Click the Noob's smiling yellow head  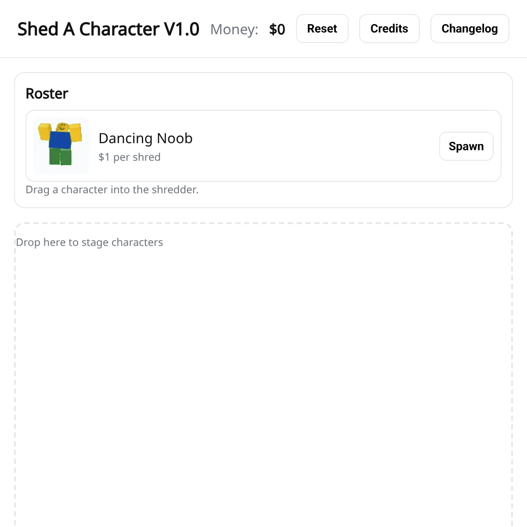63,127
